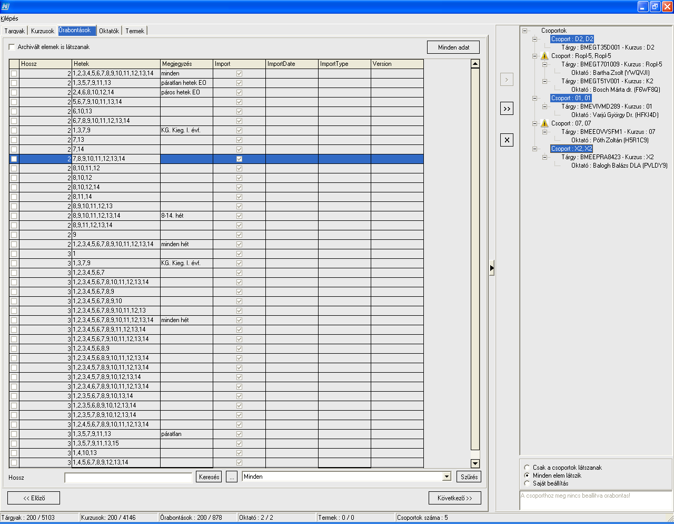The width and height of the screenshot is (674, 524).
Task: Select tree item Tárgy BMEGT35D001 - Kurzus D2
Action: (x=608, y=47)
